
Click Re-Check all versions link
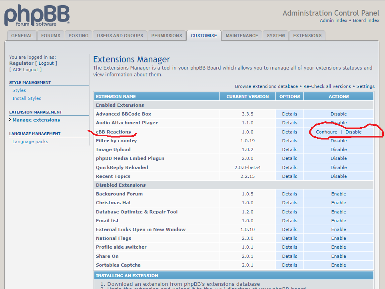coord(327,86)
